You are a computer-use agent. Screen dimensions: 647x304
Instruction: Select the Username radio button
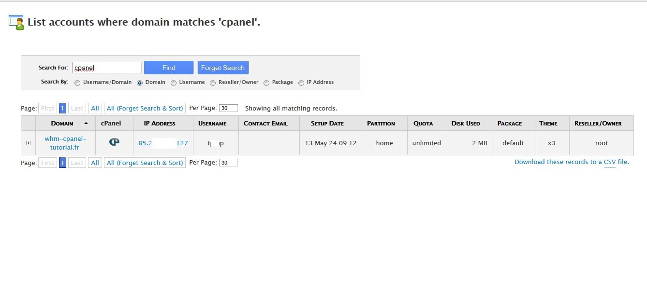(174, 83)
